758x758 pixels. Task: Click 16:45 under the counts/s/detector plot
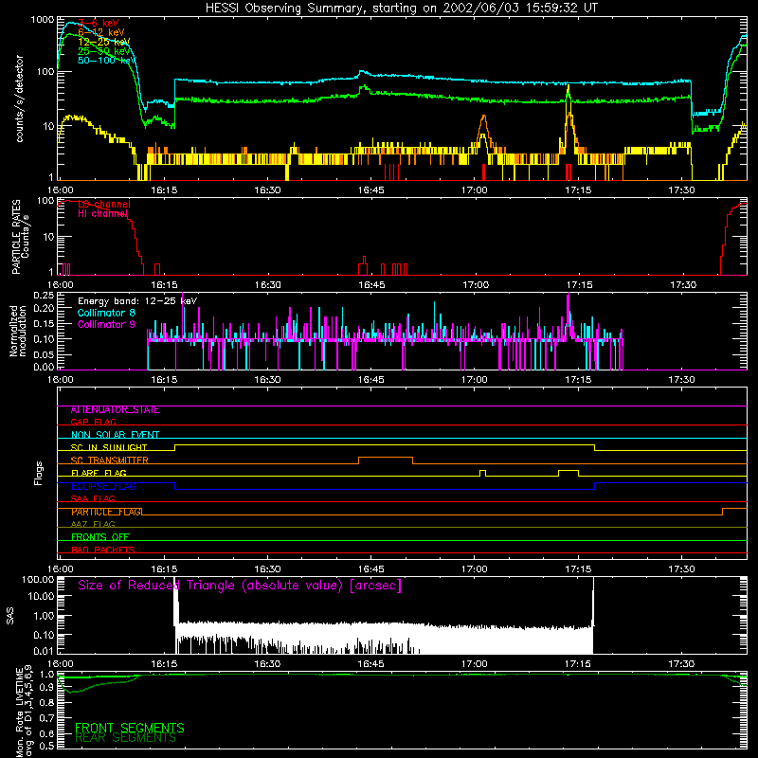tap(371, 190)
